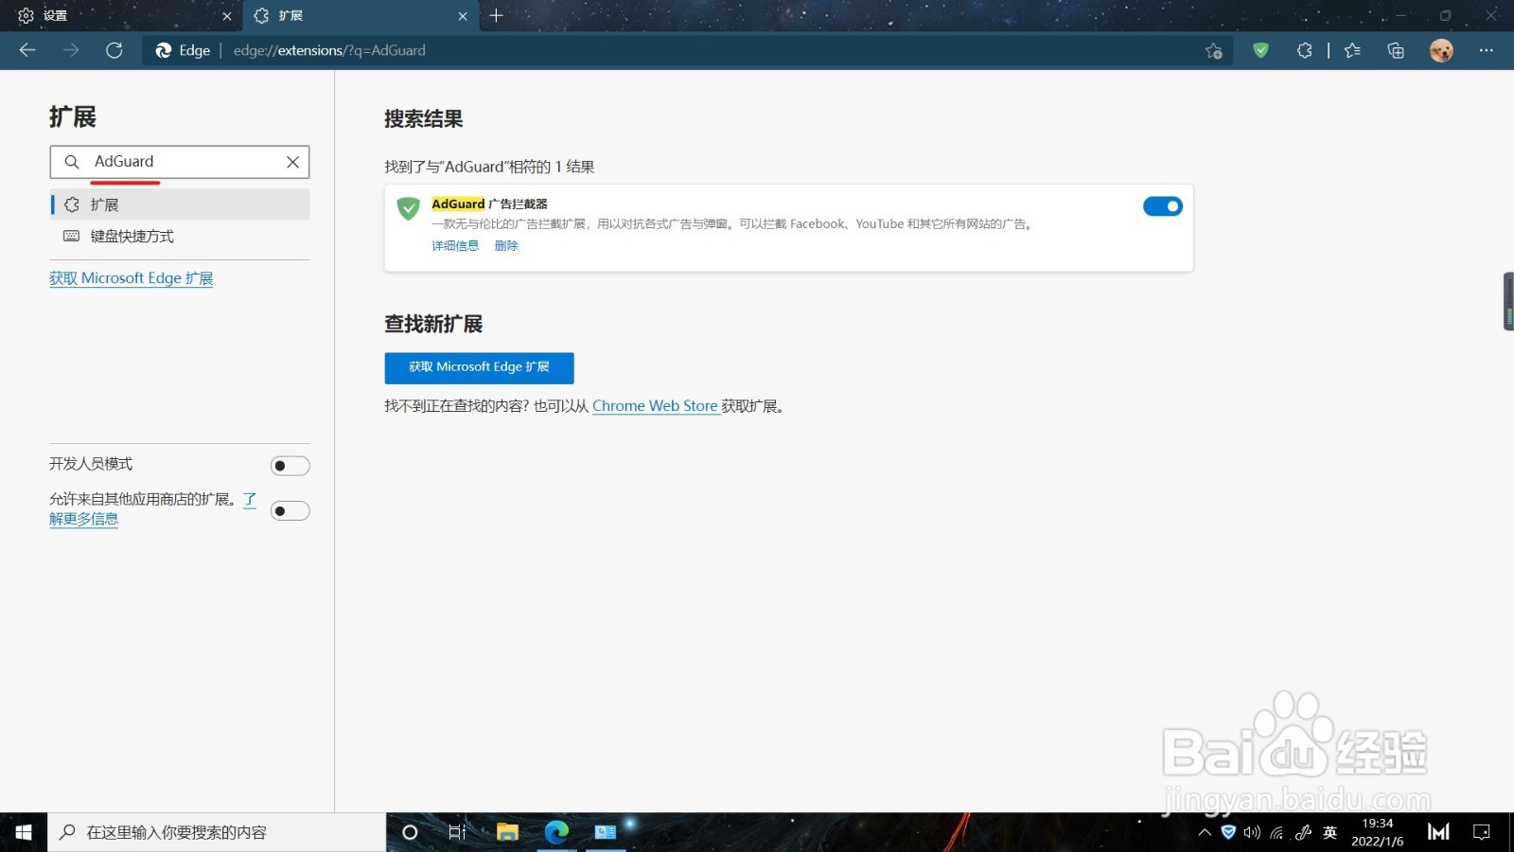Viewport: 1514px width, 852px height.
Task: Click the forward navigation arrow
Action: point(71,50)
